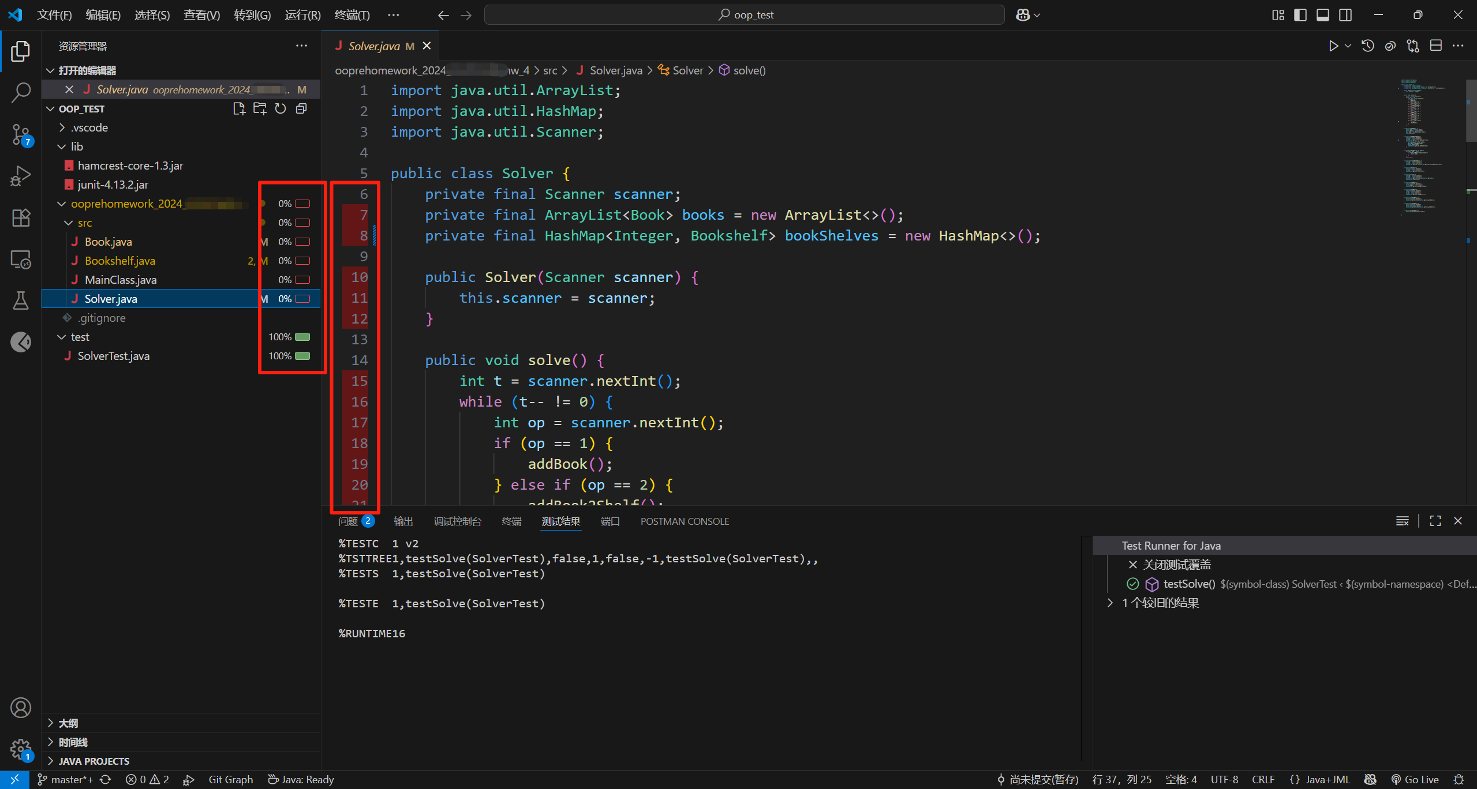Open the Search view in activity bar
Viewport: 1477px width, 789px height.
click(21, 92)
